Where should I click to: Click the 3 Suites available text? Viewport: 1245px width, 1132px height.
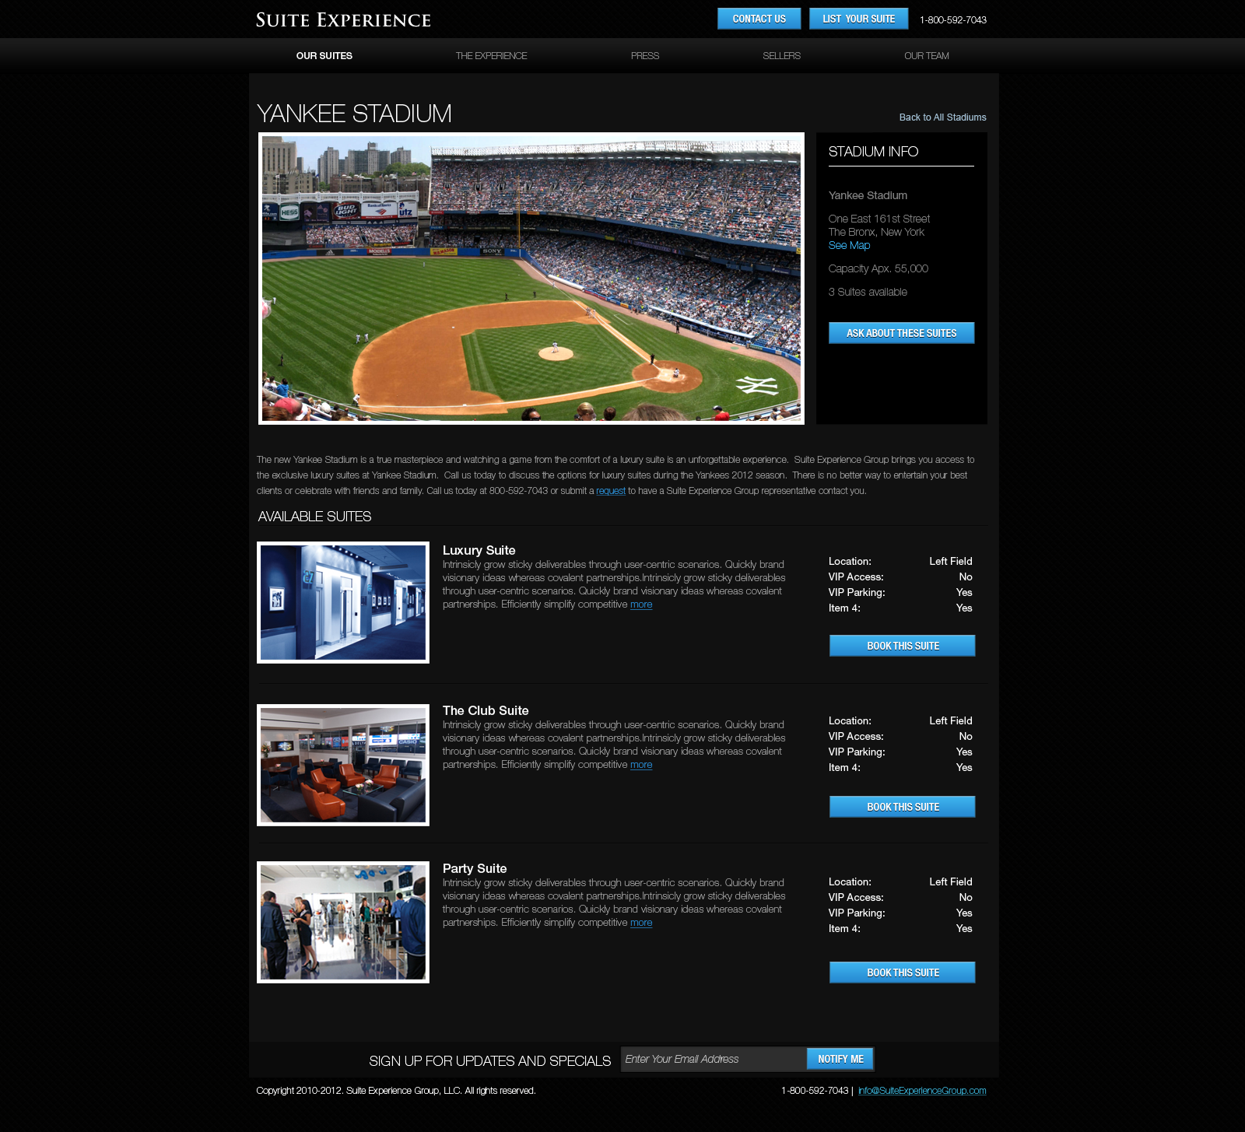point(868,292)
